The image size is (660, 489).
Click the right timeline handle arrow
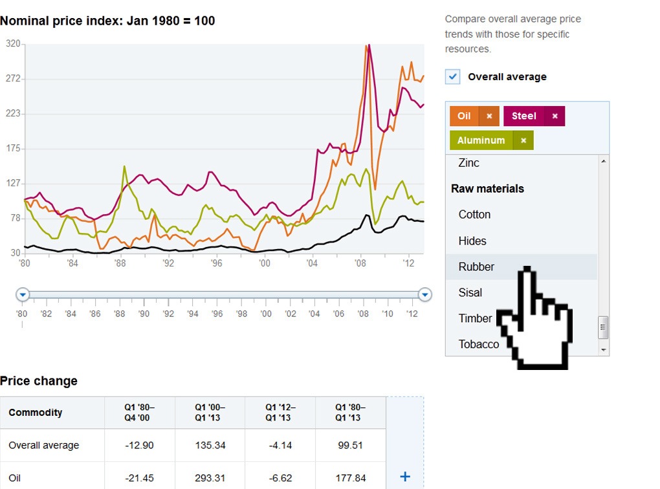click(425, 294)
